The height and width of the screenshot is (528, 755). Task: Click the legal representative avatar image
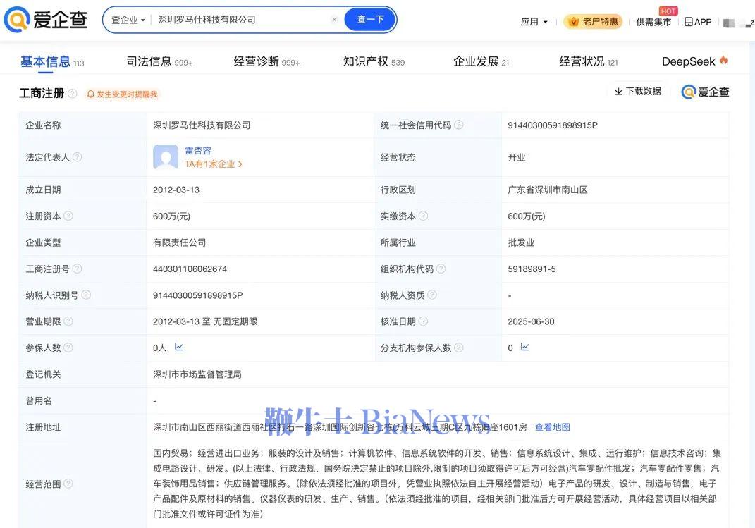[x=166, y=157]
